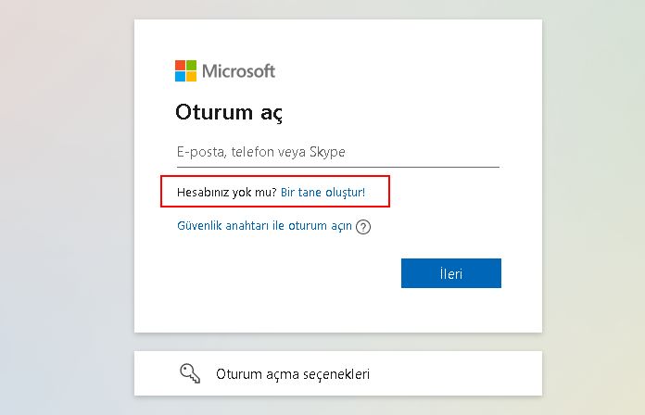Focus the E-posta, telefon veya Skype field
Viewport: 645px width, 415px height.
click(338, 152)
